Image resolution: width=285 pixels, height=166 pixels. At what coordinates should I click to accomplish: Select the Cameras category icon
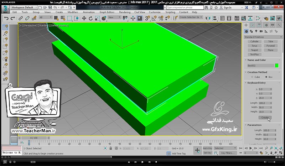pos(261,31)
